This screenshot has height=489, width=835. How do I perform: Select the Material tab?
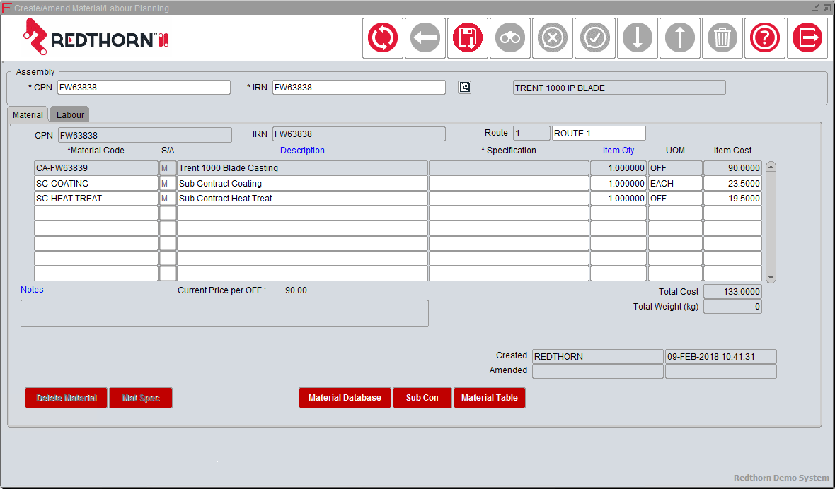27,114
